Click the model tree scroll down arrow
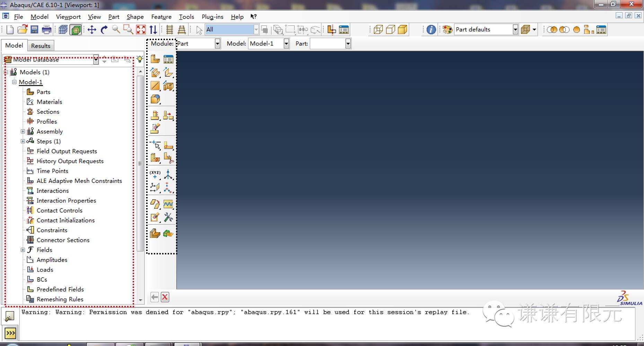 (140, 300)
